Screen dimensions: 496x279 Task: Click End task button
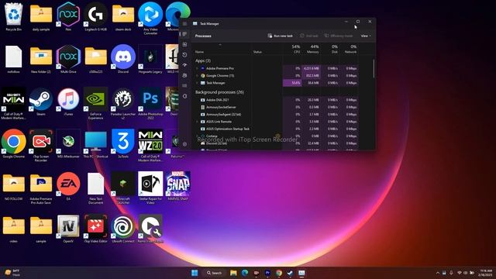click(x=308, y=36)
